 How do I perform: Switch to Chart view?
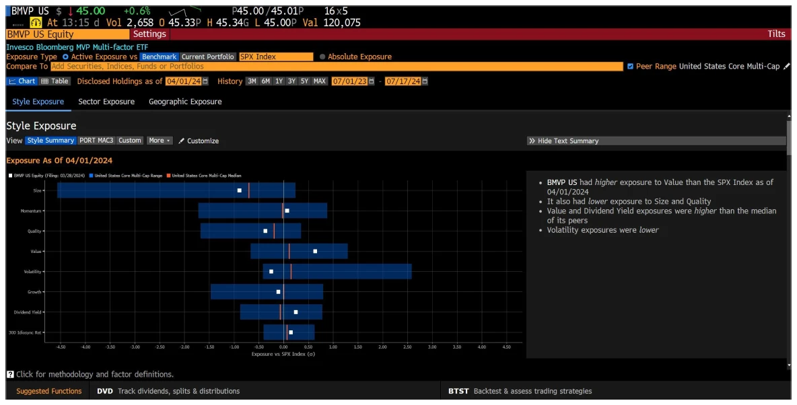click(22, 81)
